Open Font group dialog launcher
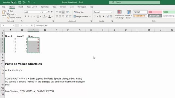The width and height of the screenshot is (175, 98). 53,21
